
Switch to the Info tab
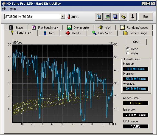pos(49,33)
